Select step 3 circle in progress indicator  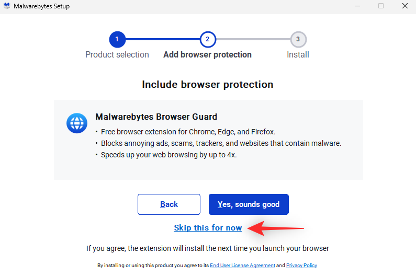click(298, 39)
